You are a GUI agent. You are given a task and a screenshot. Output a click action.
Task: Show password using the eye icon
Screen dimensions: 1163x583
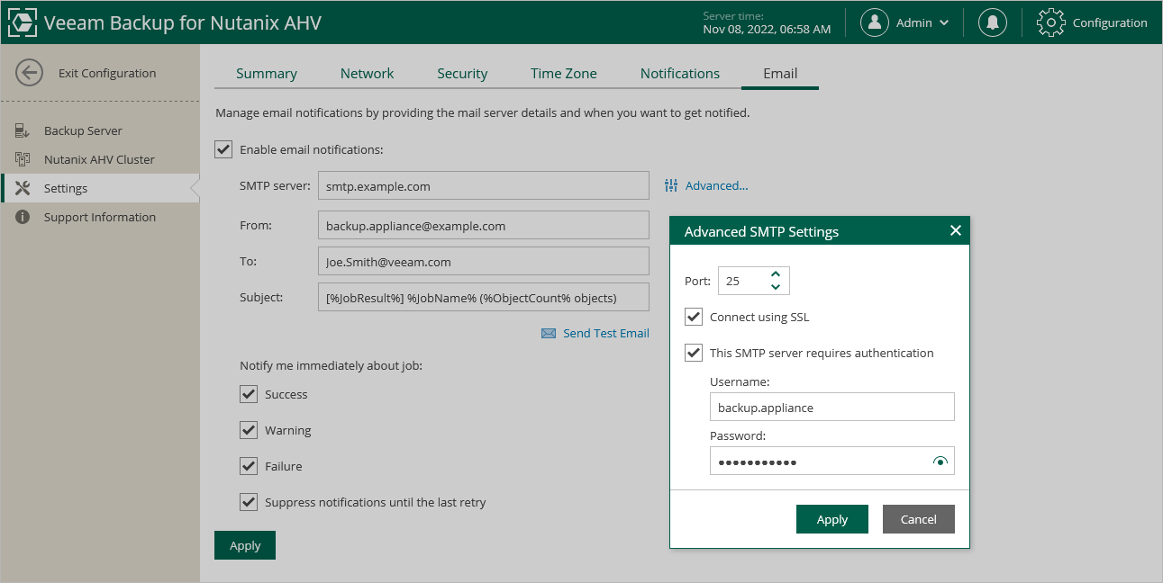coord(940,462)
